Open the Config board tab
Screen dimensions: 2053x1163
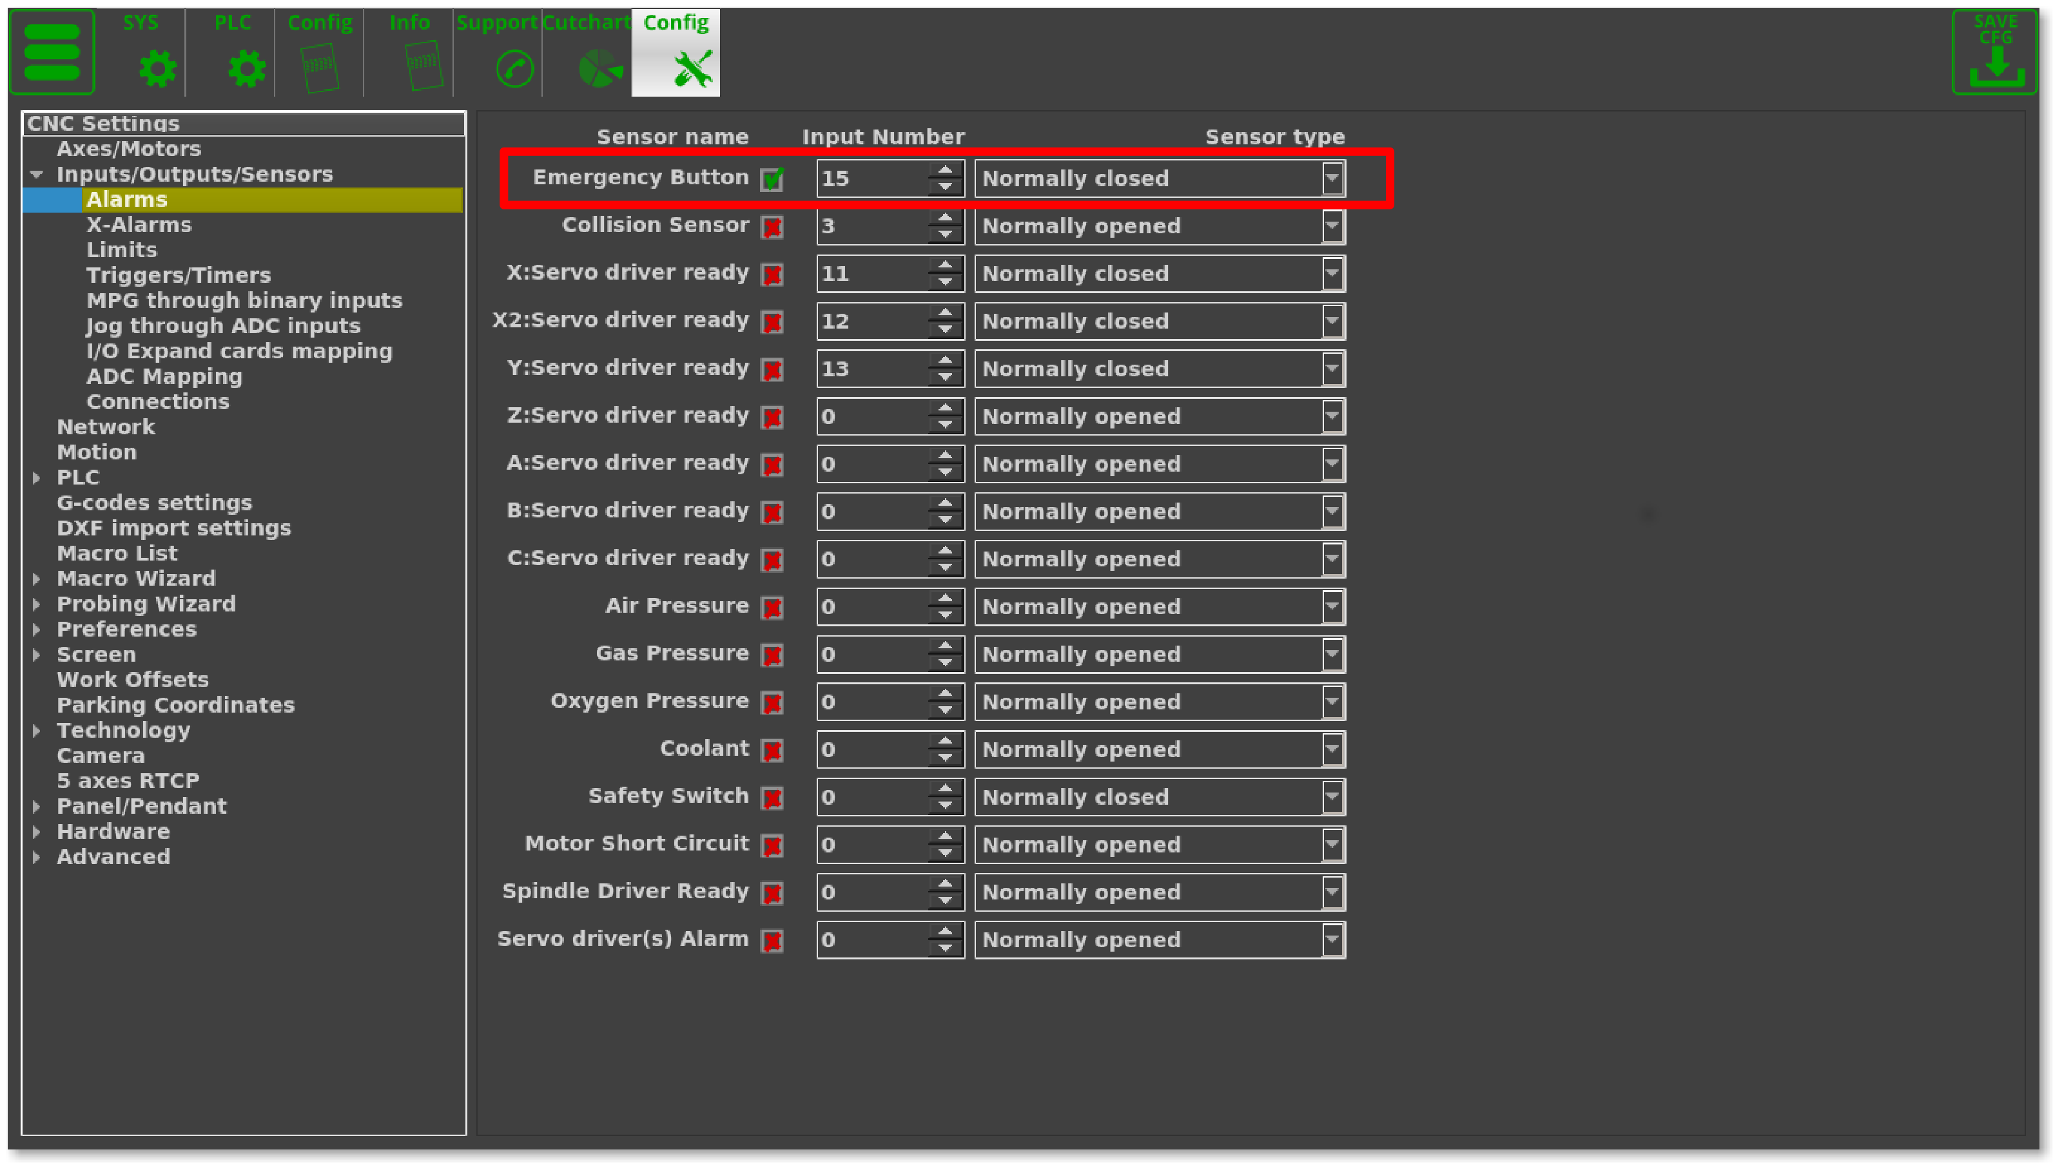click(x=320, y=68)
